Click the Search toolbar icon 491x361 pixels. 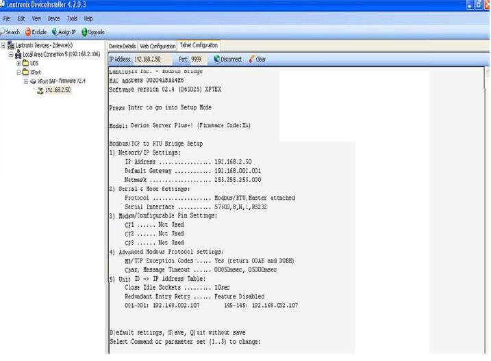tap(3, 32)
